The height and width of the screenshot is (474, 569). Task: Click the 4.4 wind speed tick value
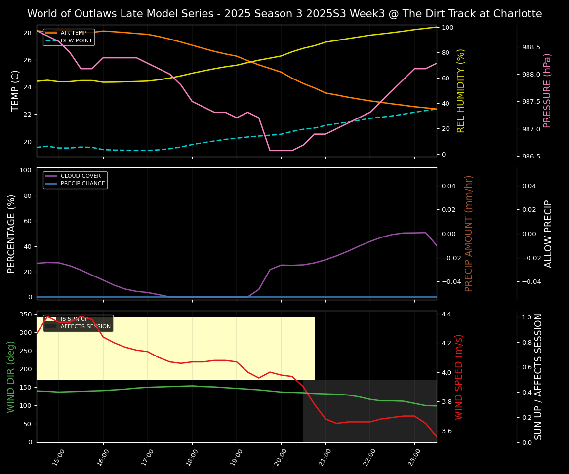point(447,314)
